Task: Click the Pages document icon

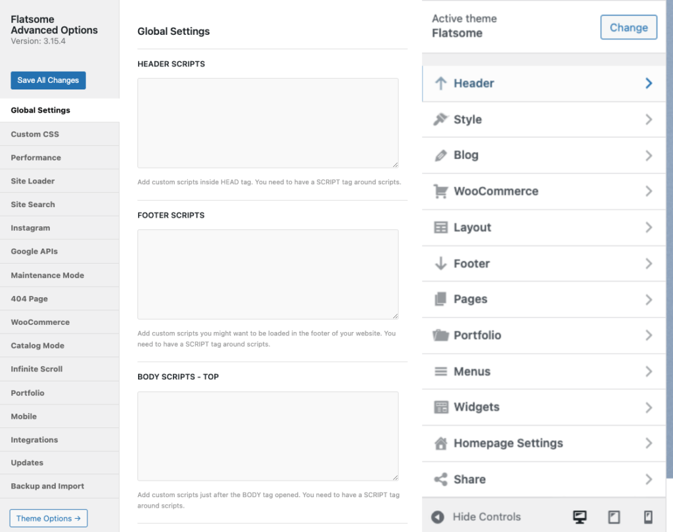Action: [440, 299]
